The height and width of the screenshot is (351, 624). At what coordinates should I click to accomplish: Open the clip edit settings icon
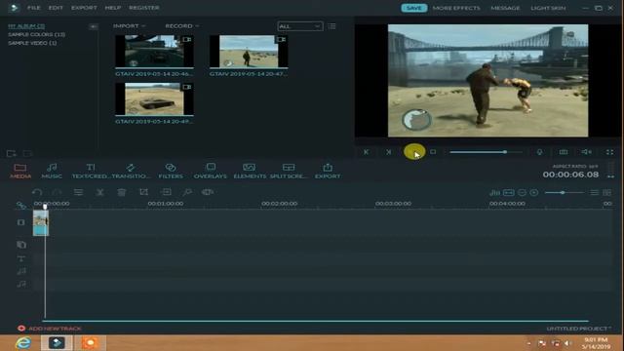click(78, 192)
